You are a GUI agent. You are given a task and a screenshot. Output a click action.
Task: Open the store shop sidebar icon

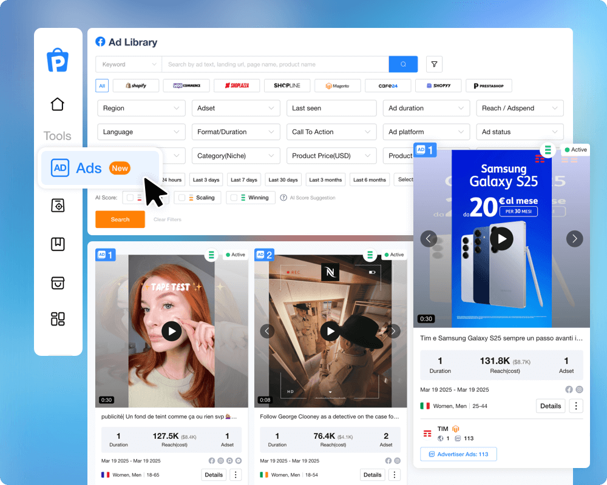[x=58, y=283]
